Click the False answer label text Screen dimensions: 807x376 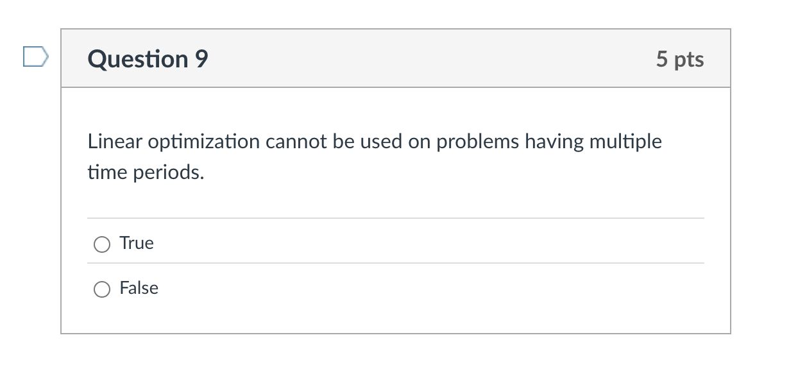click(x=139, y=288)
